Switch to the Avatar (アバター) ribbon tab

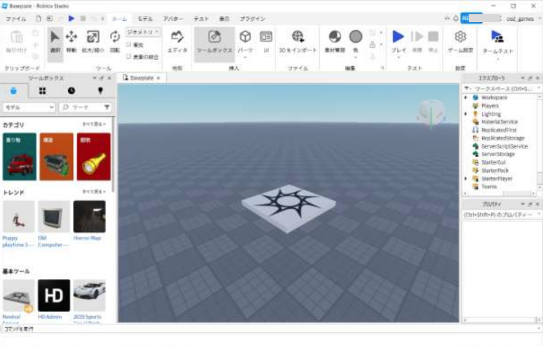[x=173, y=18]
